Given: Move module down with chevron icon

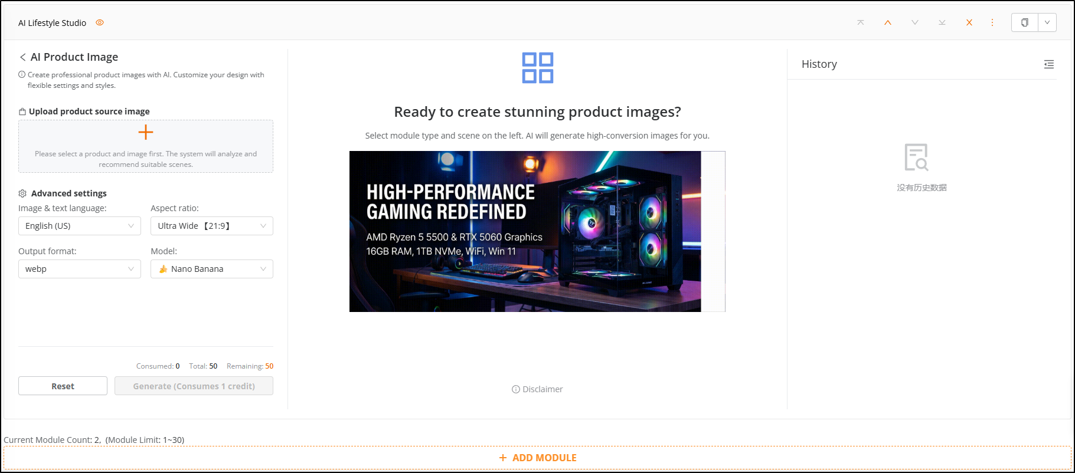Looking at the screenshot, I should tap(915, 22).
